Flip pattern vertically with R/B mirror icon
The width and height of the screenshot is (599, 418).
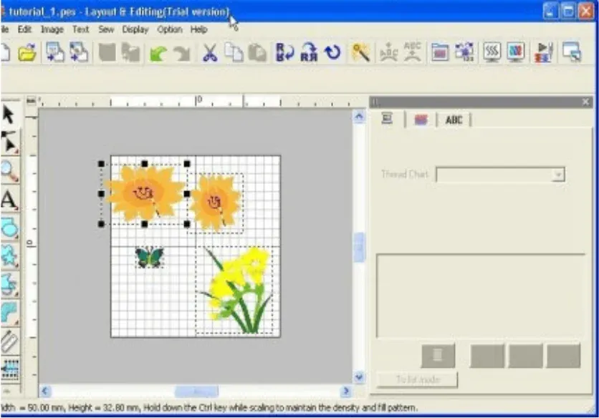tap(284, 52)
